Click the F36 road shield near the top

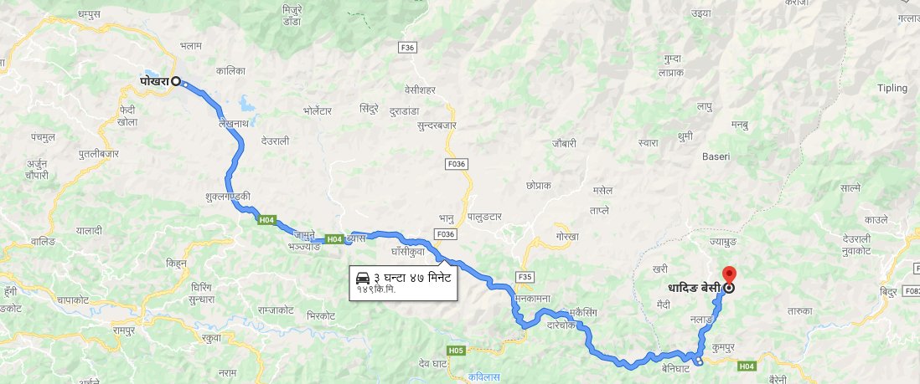pyautogui.click(x=407, y=48)
